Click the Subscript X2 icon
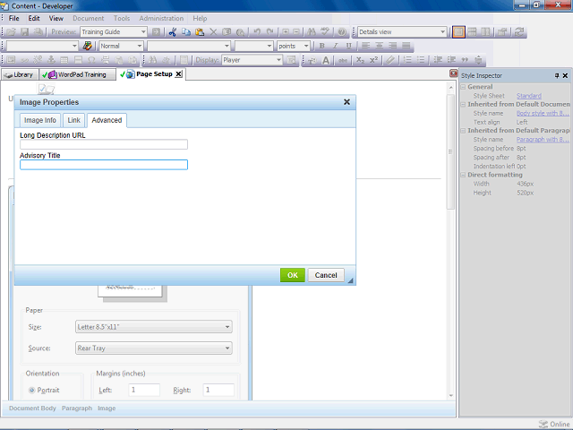Viewport: 573px width, 430px height. pyautogui.click(x=360, y=60)
